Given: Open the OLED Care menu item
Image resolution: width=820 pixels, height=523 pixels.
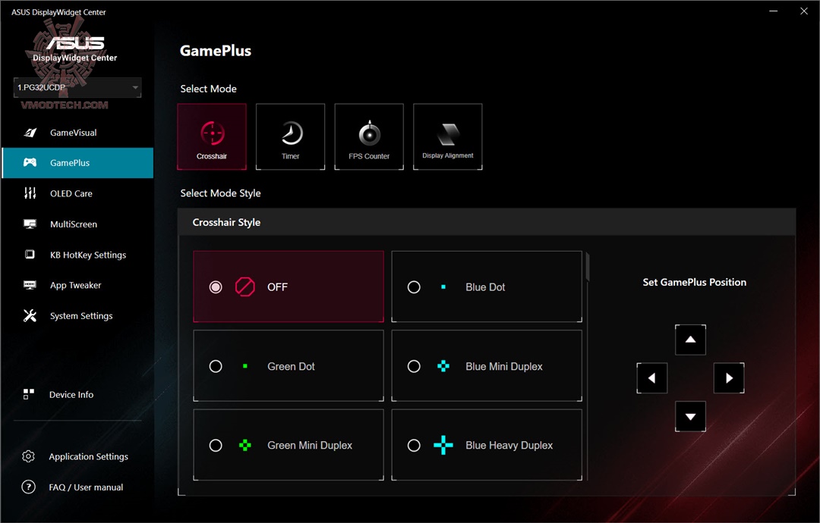Looking at the screenshot, I should point(77,193).
